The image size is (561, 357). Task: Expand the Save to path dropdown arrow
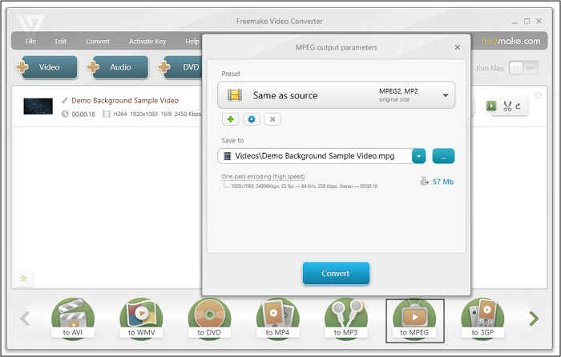(419, 156)
